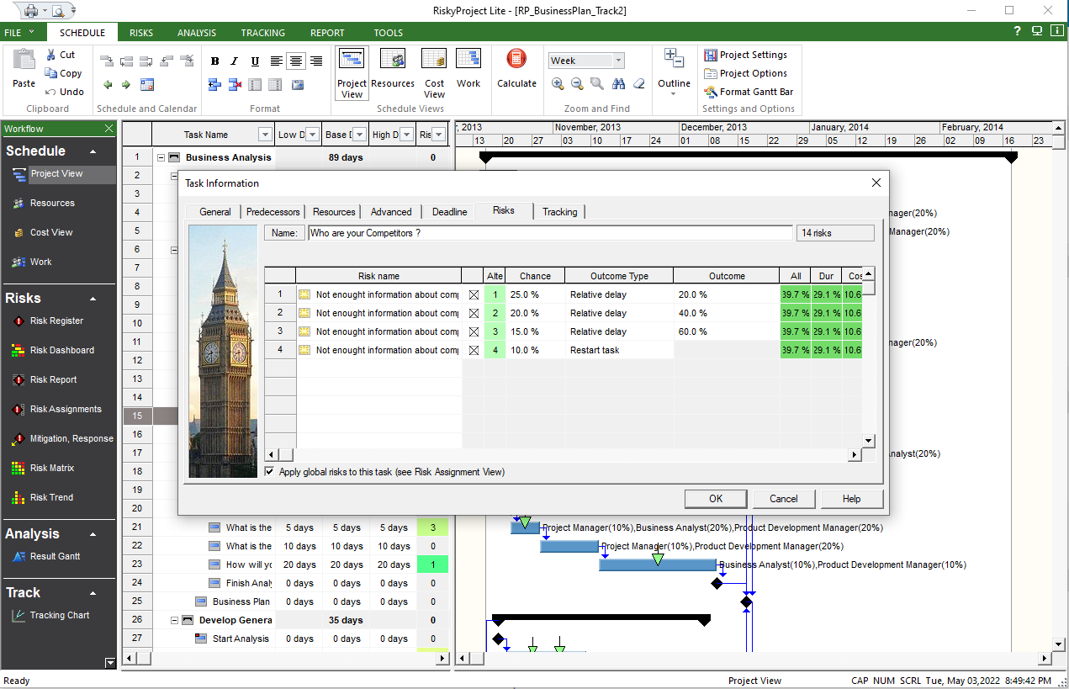
Task: Click the task Name input field
Action: coord(550,233)
